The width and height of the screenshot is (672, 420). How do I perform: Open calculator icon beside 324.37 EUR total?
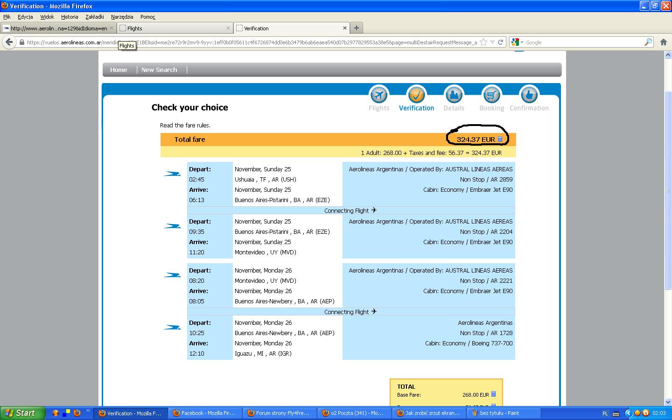click(x=500, y=139)
